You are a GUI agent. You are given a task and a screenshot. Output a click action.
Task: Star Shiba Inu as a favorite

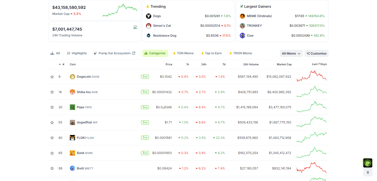click(x=52, y=92)
